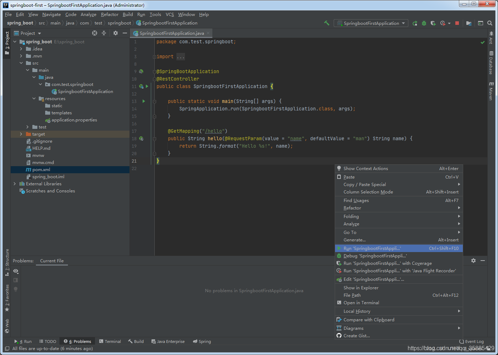The width and height of the screenshot is (498, 355).
Task: Collapse the spring_boot root folder
Action: (x=15, y=42)
